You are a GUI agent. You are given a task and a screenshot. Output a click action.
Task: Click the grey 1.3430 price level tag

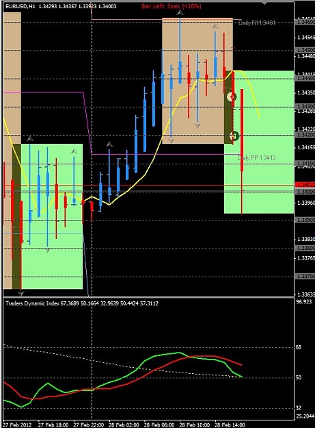pos(305,106)
